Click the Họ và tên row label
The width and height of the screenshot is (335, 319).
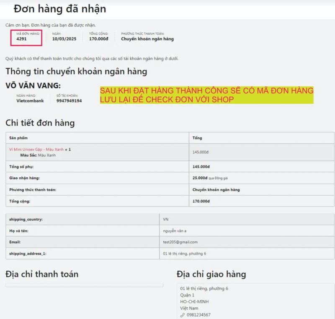tap(19, 231)
